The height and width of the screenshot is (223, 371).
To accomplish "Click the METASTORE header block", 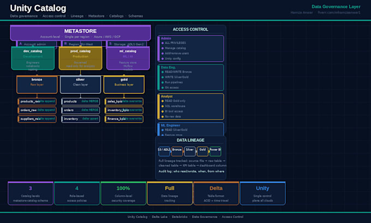I will point(80,33).
